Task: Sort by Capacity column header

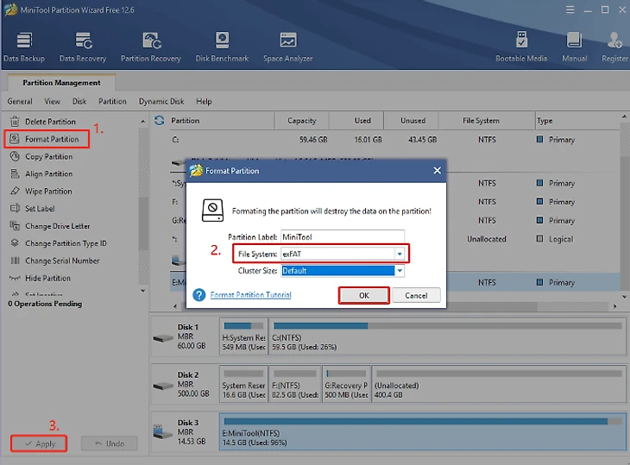Action: tap(301, 121)
